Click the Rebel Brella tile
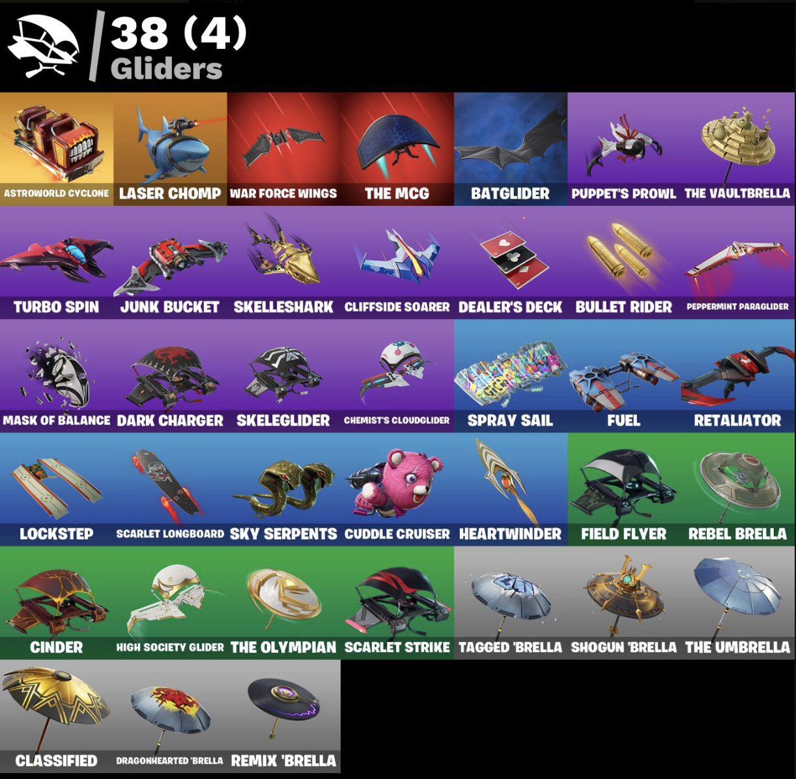The image size is (796, 779). pos(738,489)
